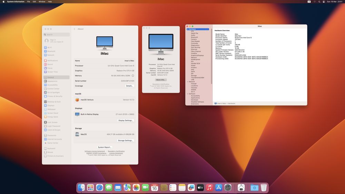Select Siri & Spotlight in sidebar
Image resolution: width=345 pixels, height=194 pixels.
[56, 92]
